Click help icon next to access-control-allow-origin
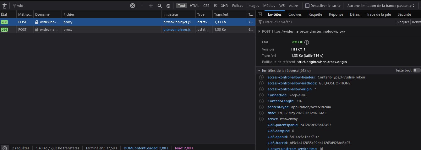Screen dimensions: 421x150 [x=261, y=89]
